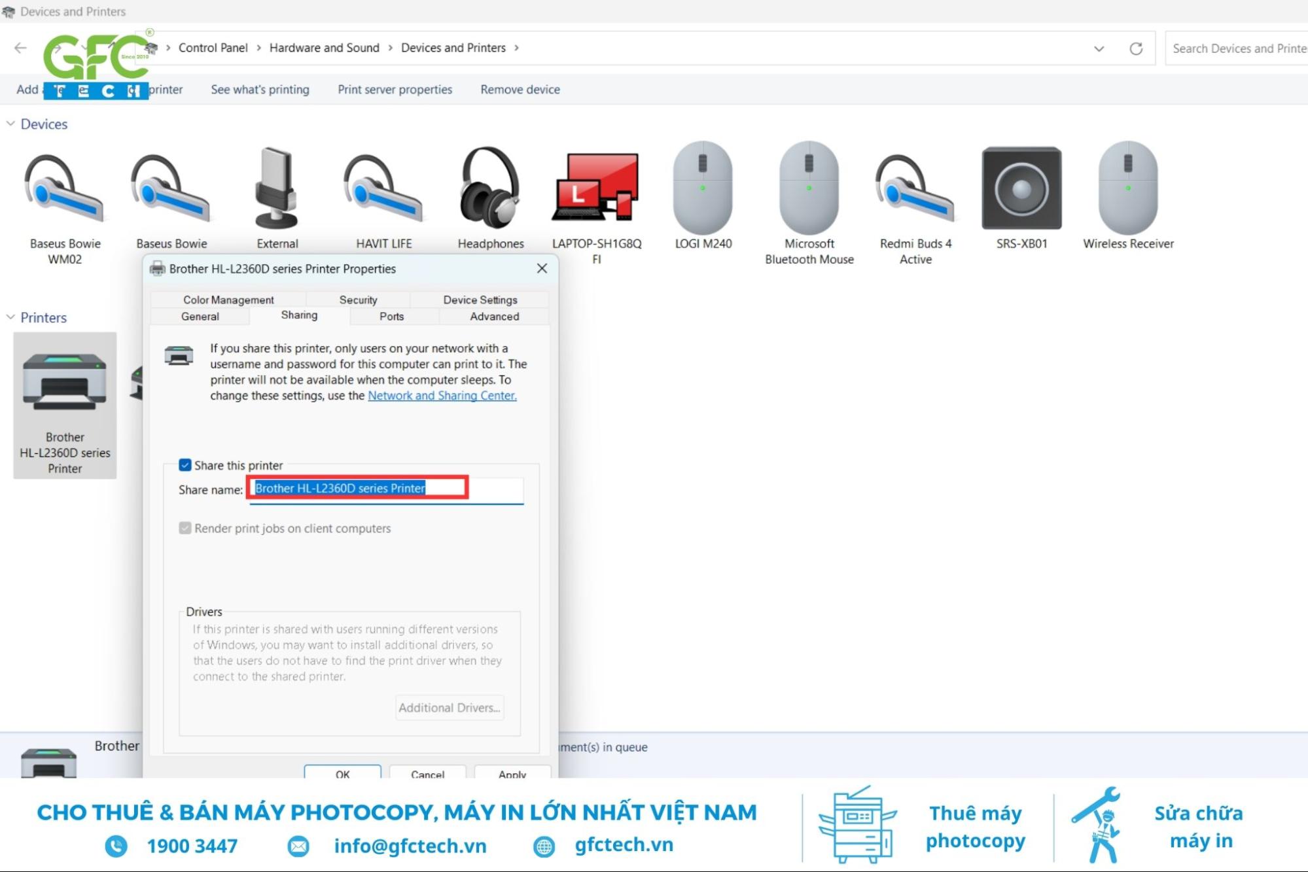Select the HAVIT LIFE headset icon
Screen dimensions: 1308x872
(383, 190)
